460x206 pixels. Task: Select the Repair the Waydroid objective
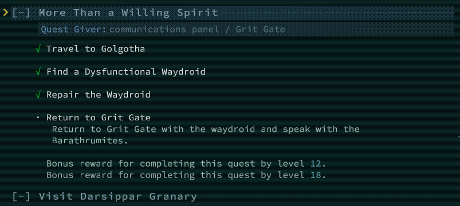pos(99,95)
